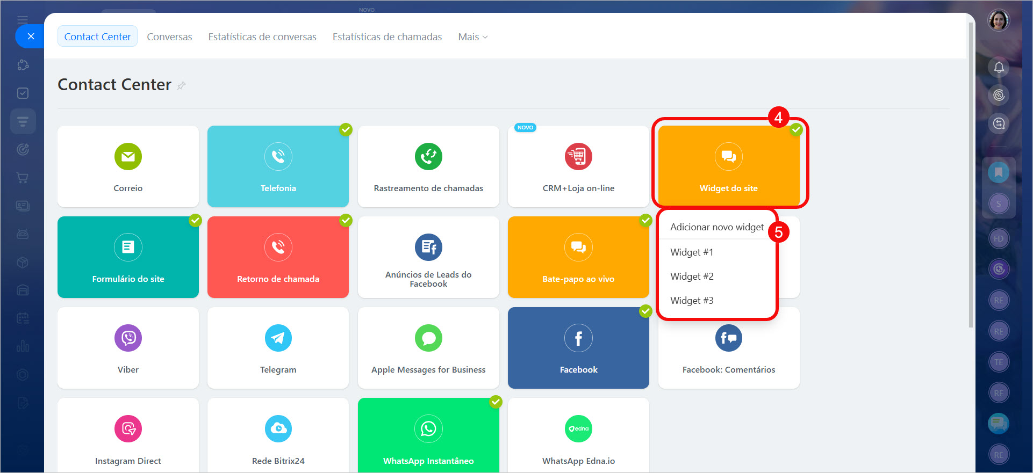Screen dimensions: 1033x473
Task: Open the WhatsApp Edna.io card
Action: (578, 435)
